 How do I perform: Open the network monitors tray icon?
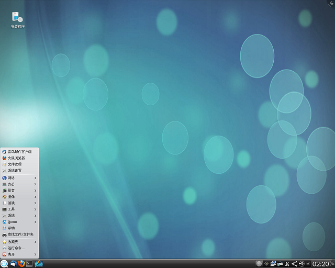pos(273,264)
